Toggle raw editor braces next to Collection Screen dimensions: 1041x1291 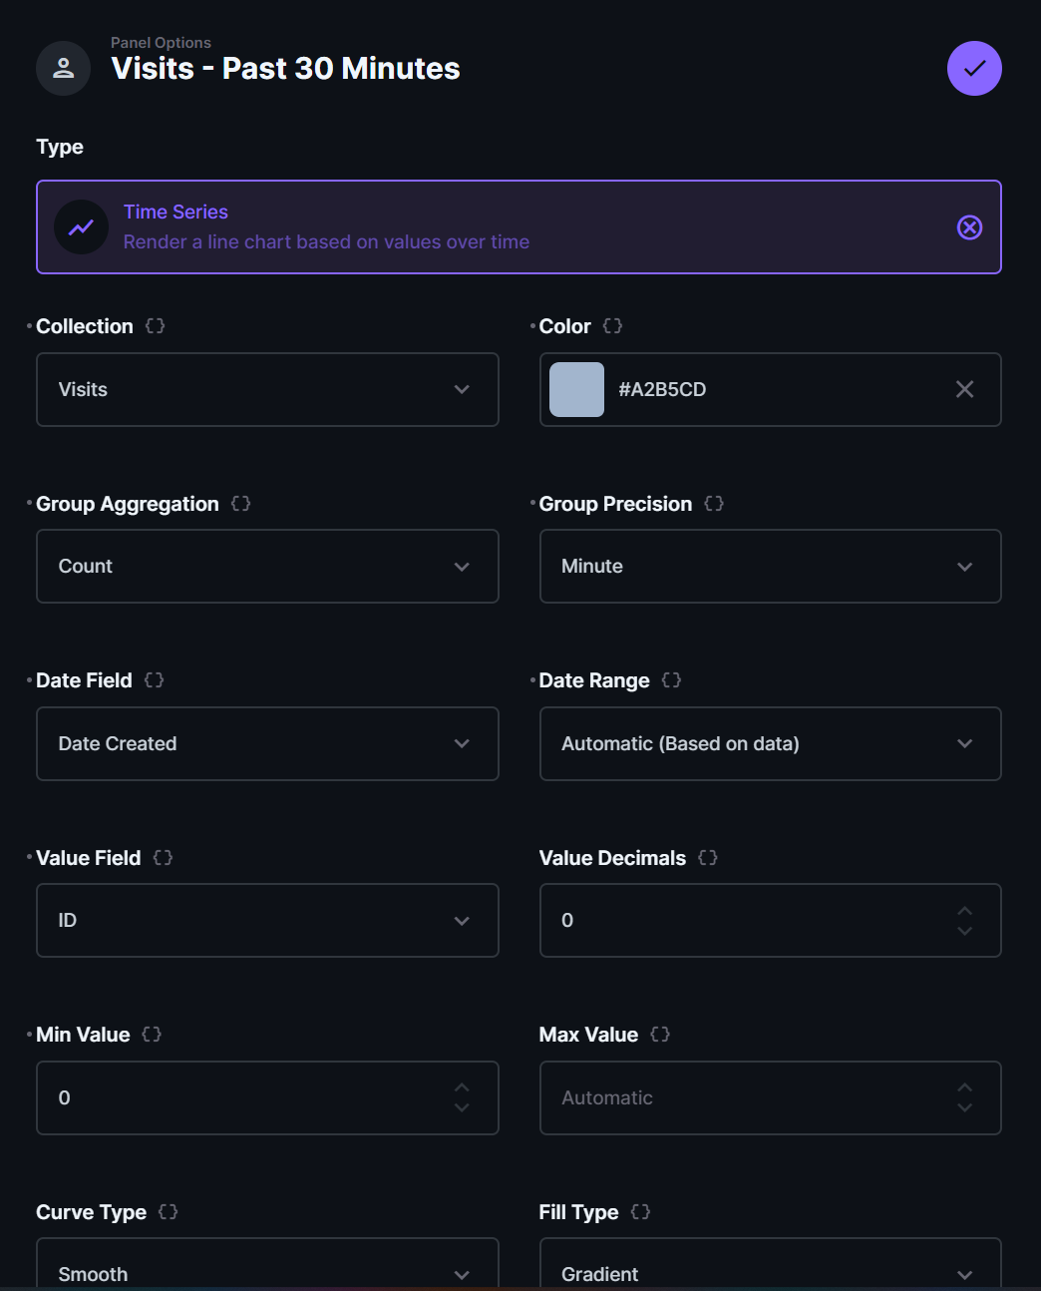click(155, 326)
